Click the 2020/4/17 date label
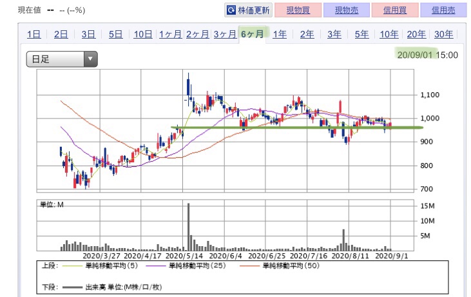This screenshot has width=471, height=297. coord(142,256)
